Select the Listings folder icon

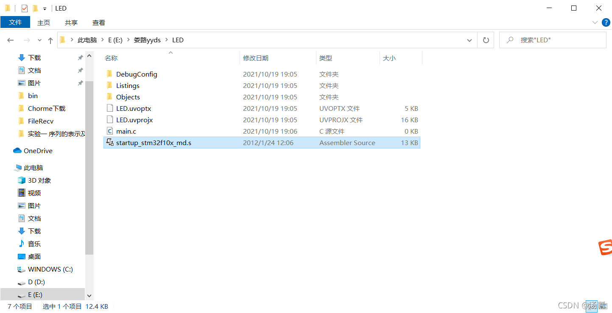tap(109, 85)
